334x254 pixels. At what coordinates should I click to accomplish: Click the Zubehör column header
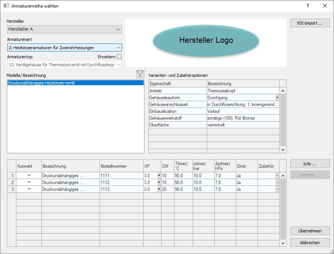coord(269,166)
